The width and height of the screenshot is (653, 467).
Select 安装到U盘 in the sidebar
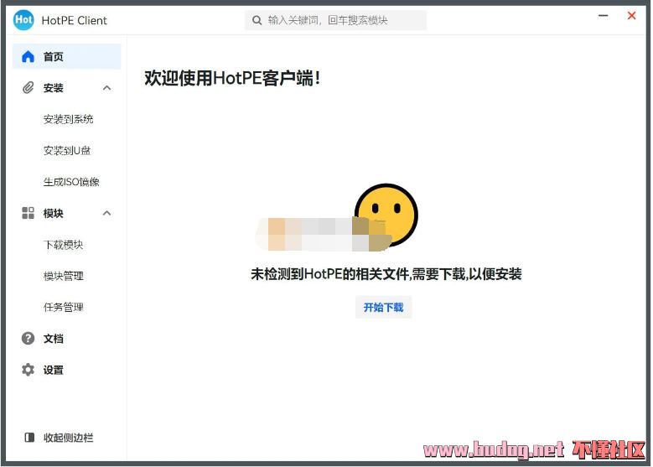pyautogui.click(x=67, y=150)
